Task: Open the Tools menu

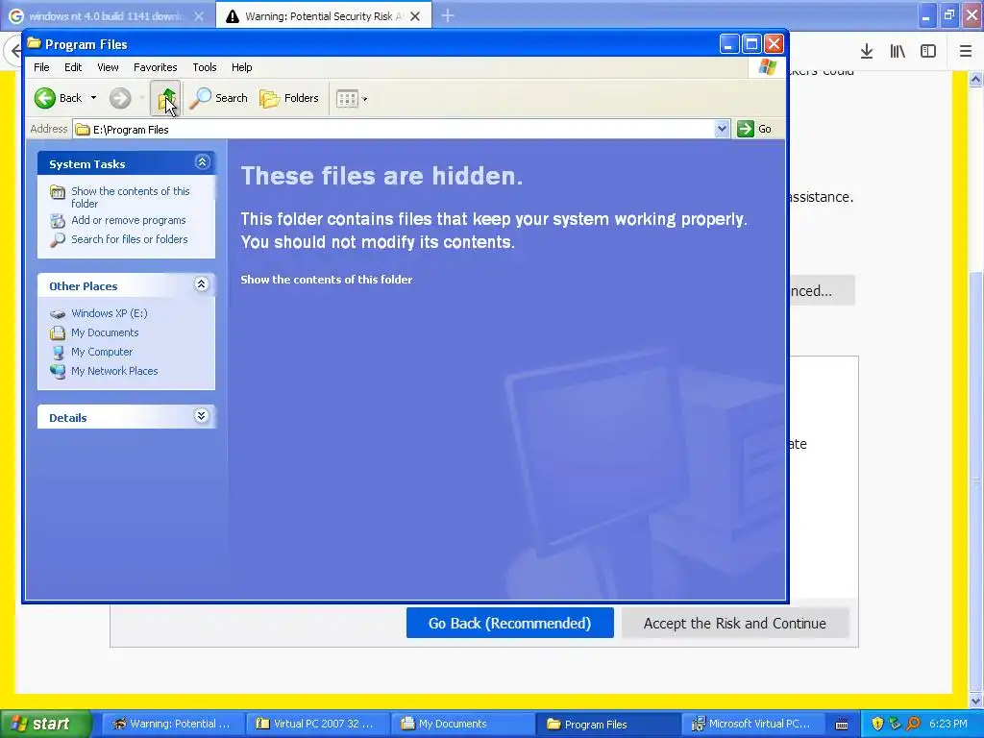Action: (205, 67)
